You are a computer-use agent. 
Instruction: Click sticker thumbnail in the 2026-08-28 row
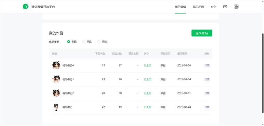point(56,107)
